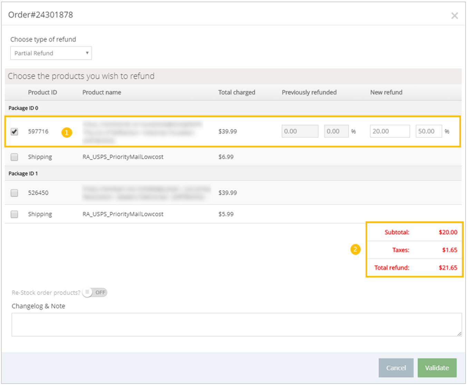Screen dimensions: 468x386
Task: Click the resize handle of the note box
Action: [459, 333]
